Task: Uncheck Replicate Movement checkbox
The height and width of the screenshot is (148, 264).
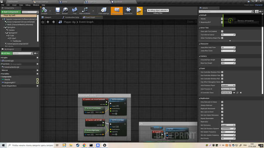Action: pos(222,109)
